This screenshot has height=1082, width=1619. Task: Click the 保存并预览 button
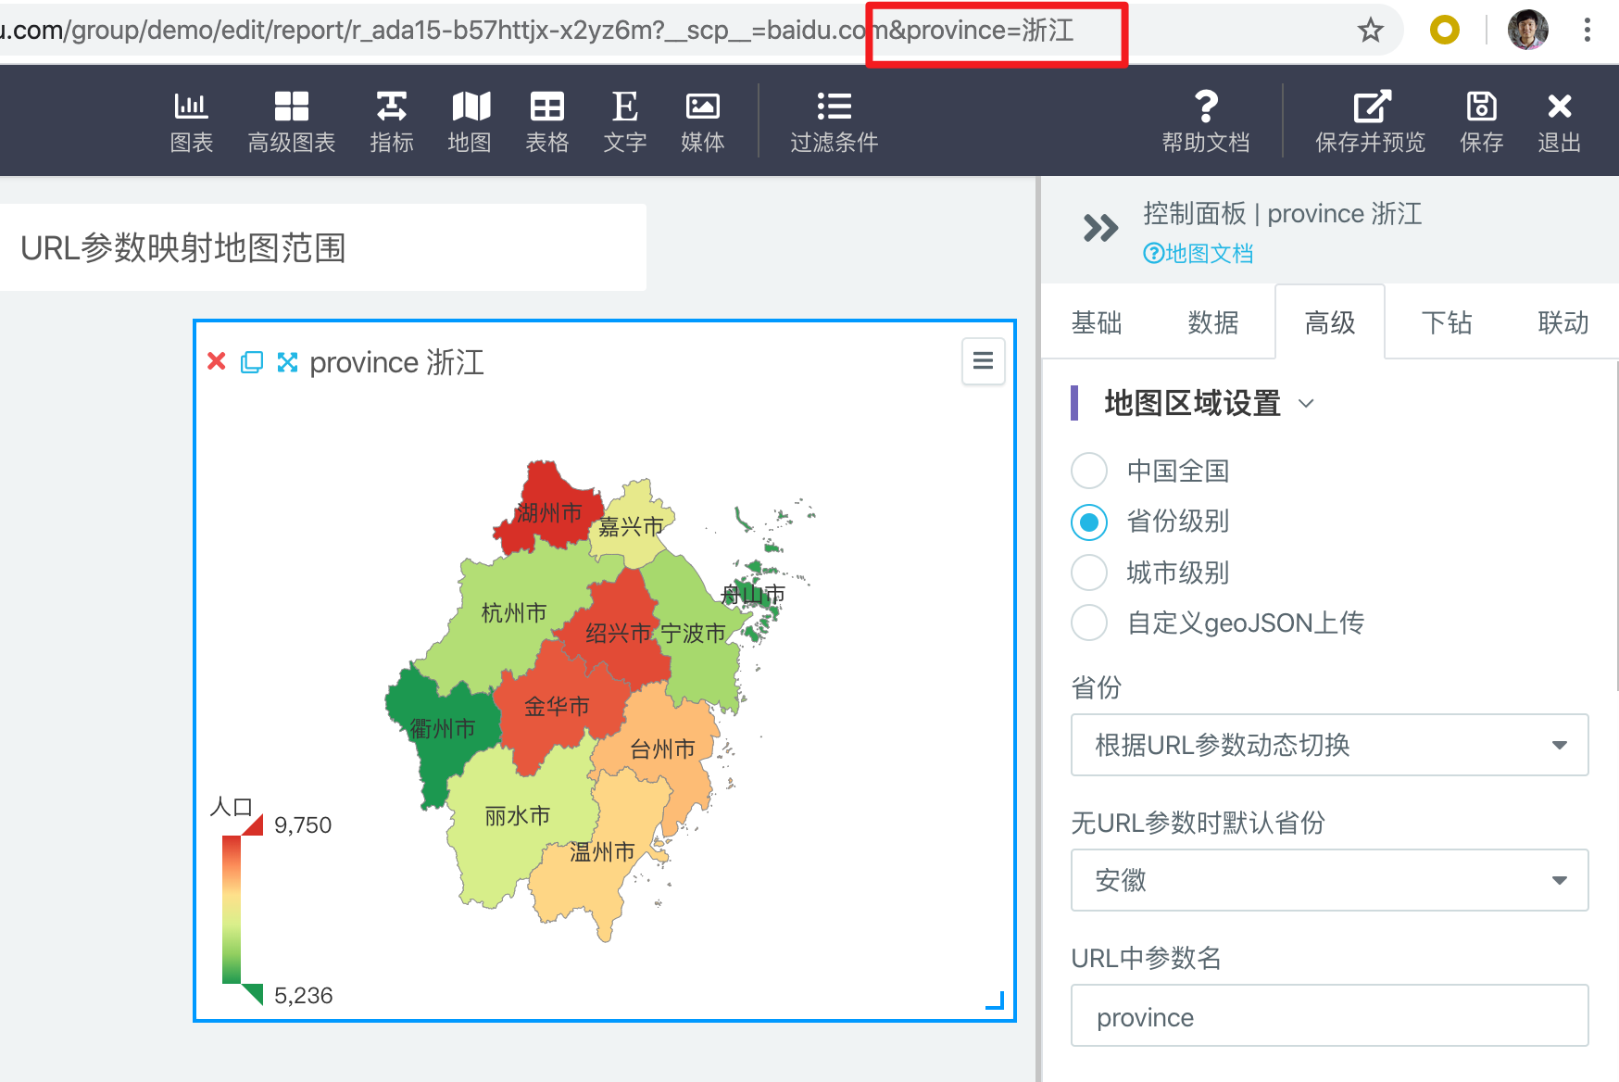coord(1370,121)
